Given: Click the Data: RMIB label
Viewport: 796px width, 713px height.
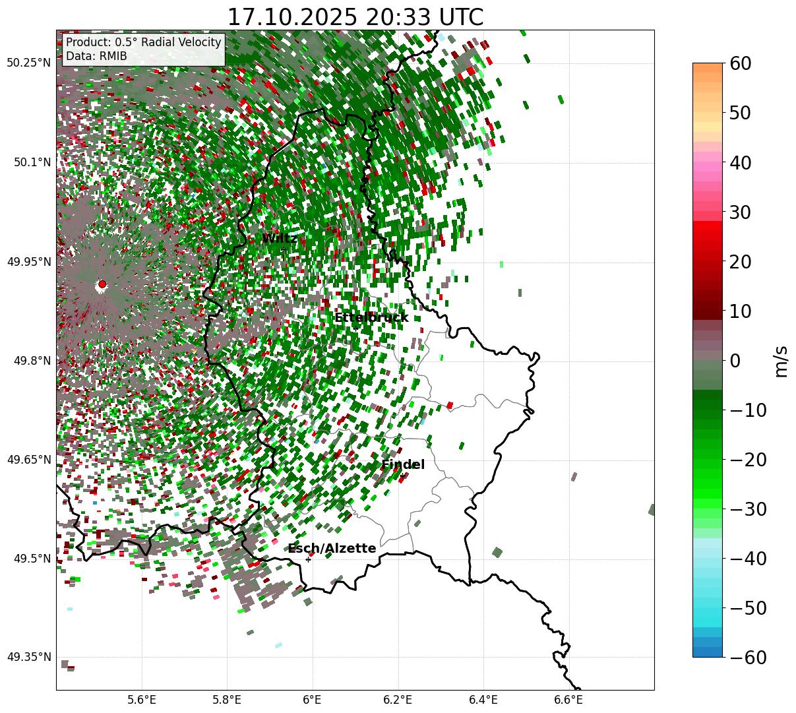Looking at the screenshot, I should (x=96, y=57).
